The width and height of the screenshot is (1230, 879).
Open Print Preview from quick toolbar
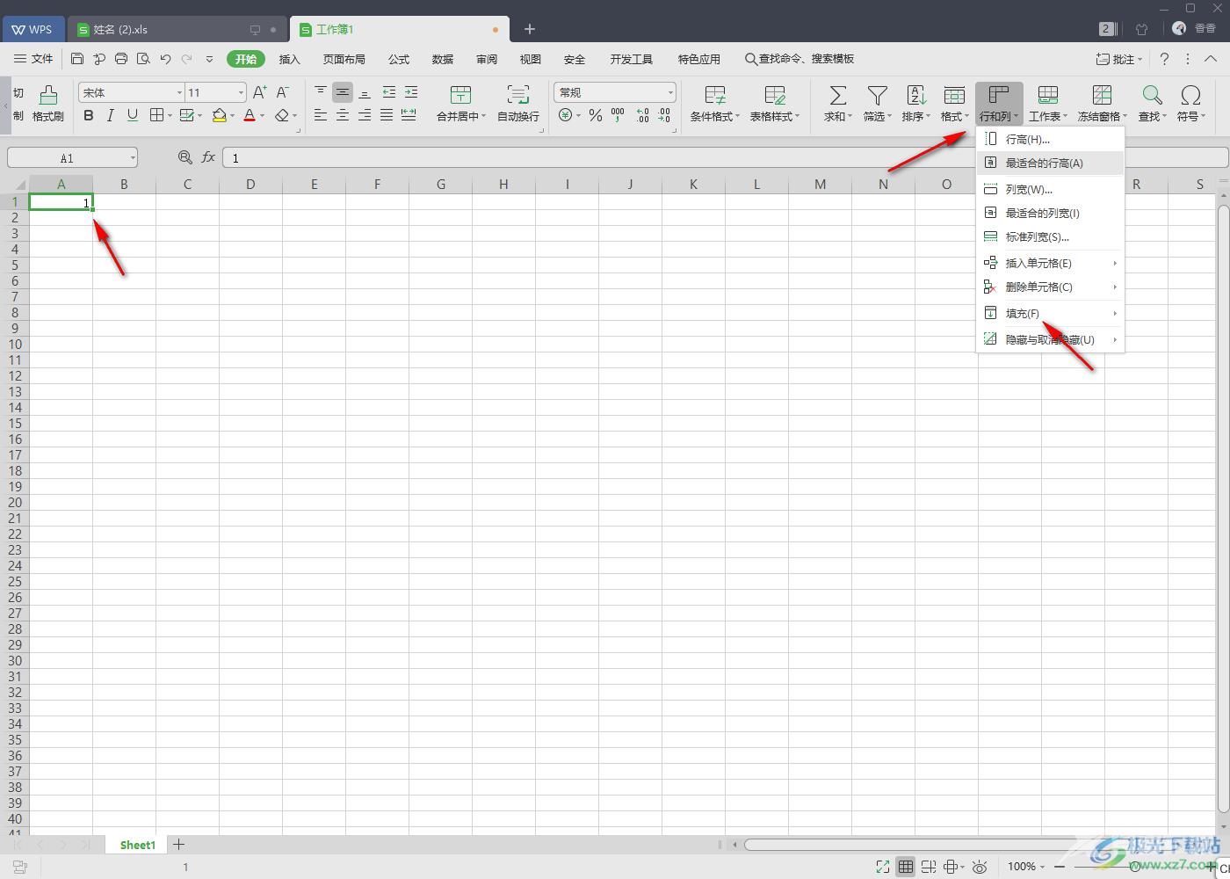pyautogui.click(x=143, y=59)
